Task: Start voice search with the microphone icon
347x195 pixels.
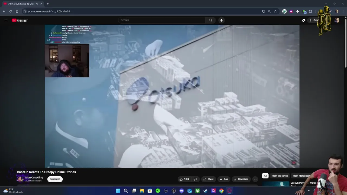Action: pyautogui.click(x=221, y=20)
